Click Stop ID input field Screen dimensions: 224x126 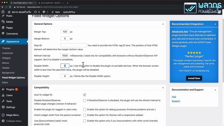[73, 45]
